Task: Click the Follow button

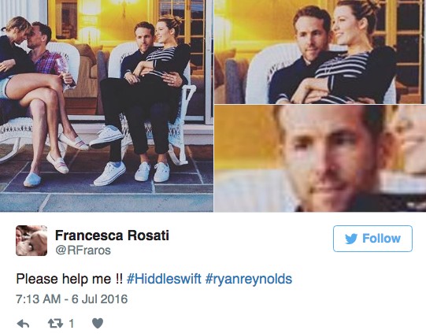Action: [372, 239]
